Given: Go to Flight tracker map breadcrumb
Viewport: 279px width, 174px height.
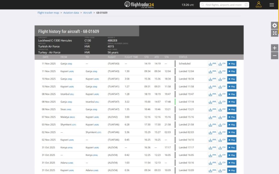Looking at the screenshot, I should point(48,13).
